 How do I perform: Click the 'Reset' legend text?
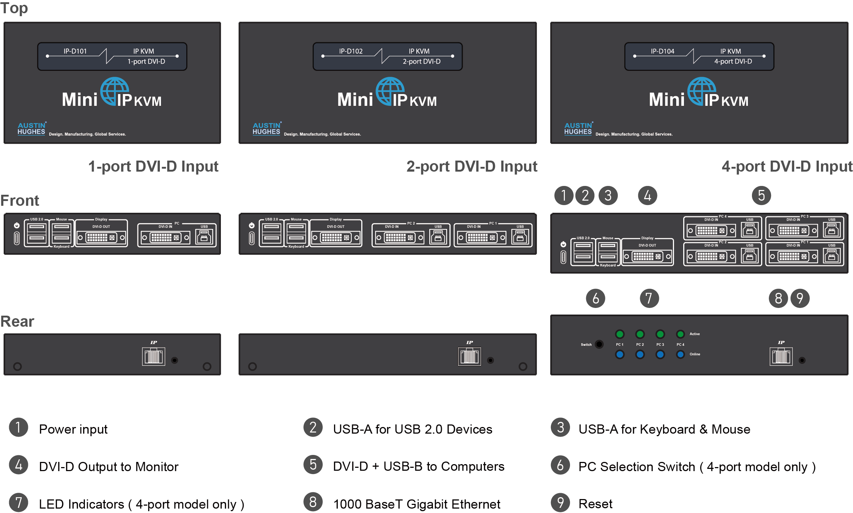[595, 504]
